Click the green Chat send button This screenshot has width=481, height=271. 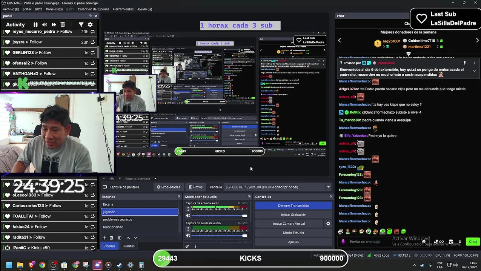(x=473, y=242)
